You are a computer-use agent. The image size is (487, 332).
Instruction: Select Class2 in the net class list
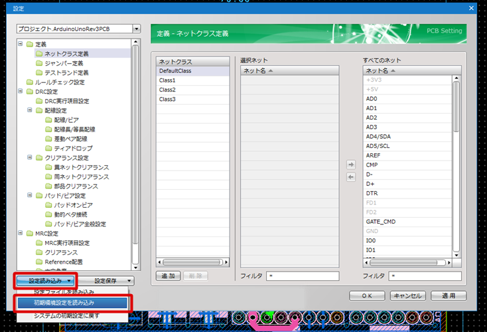(167, 90)
